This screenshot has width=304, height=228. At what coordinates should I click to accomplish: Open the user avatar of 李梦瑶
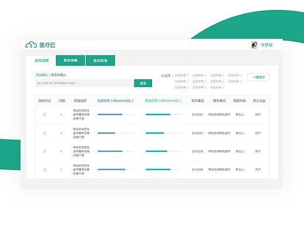click(254, 45)
